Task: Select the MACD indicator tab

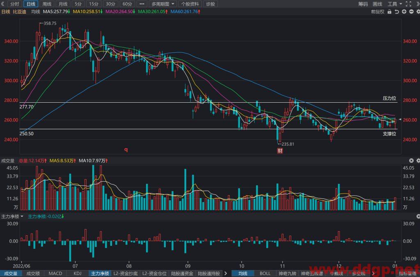Action: [55, 274]
